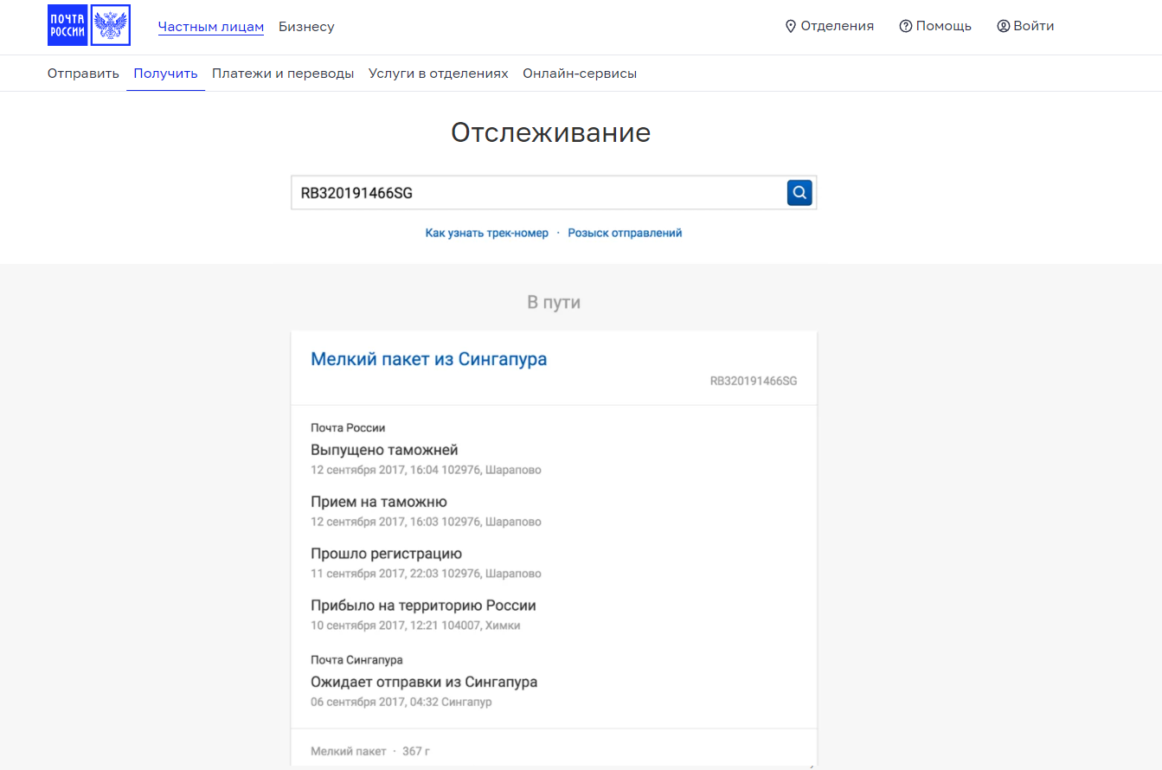Click the Почта России carrier label in the tracking card
The height and width of the screenshot is (770, 1162).
click(348, 427)
